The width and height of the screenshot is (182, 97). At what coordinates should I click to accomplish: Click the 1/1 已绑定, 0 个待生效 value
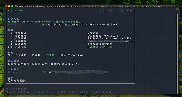point(103,36)
